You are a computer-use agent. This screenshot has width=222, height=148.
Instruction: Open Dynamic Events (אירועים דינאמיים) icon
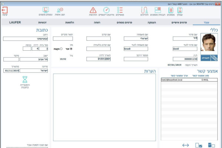pos(106,11)
